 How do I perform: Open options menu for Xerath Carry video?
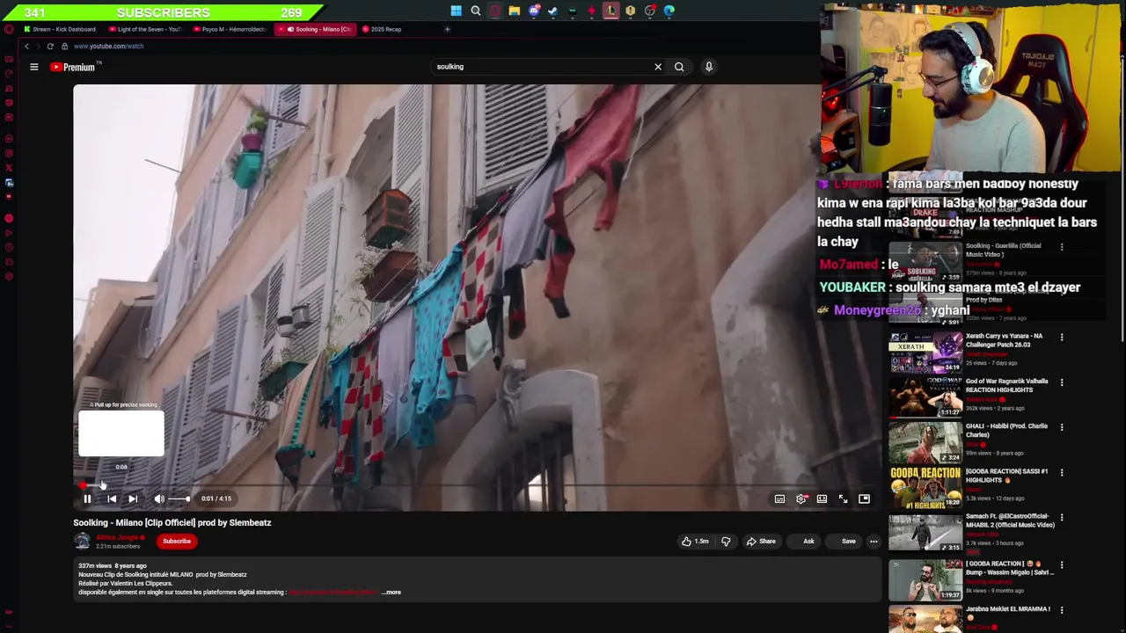pyautogui.click(x=1062, y=338)
